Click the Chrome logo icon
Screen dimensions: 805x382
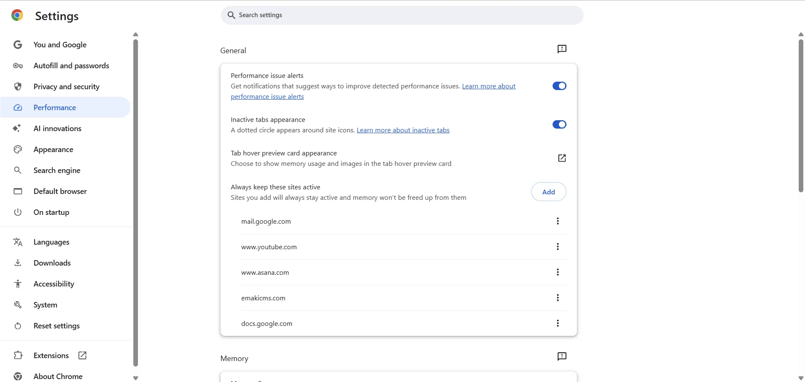pos(17,15)
